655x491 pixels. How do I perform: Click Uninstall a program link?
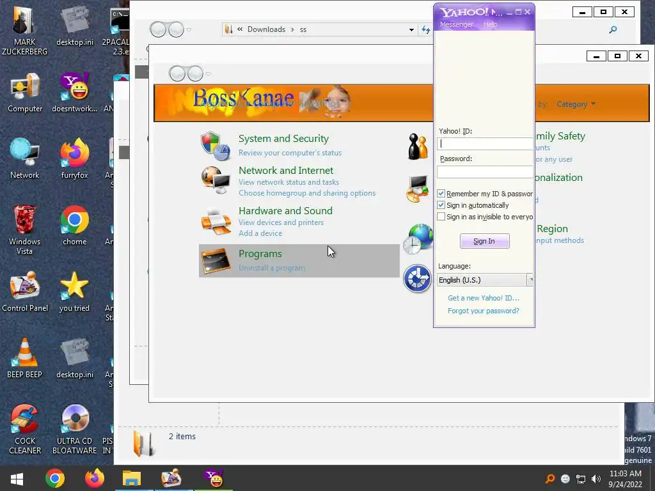pos(272,268)
